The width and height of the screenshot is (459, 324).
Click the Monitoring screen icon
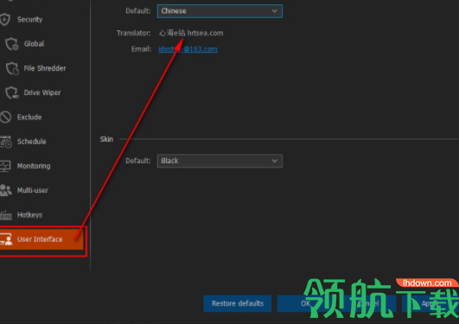point(5,166)
